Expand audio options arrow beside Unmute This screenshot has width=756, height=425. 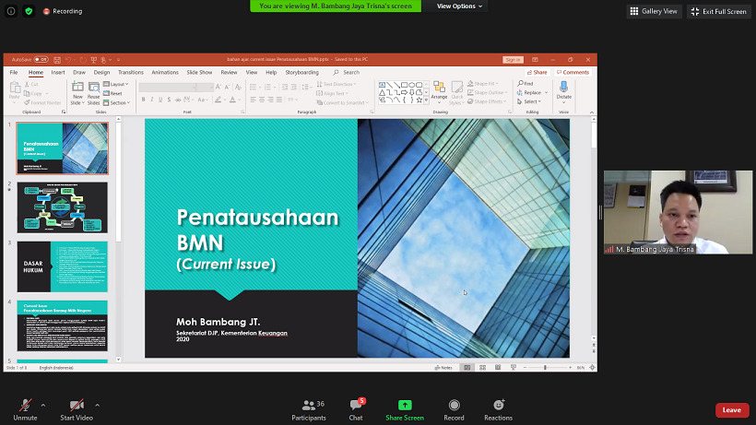(x=43, y=405)
